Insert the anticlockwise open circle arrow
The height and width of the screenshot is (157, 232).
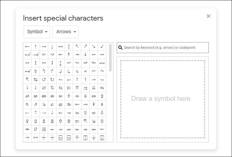[44, 80]
